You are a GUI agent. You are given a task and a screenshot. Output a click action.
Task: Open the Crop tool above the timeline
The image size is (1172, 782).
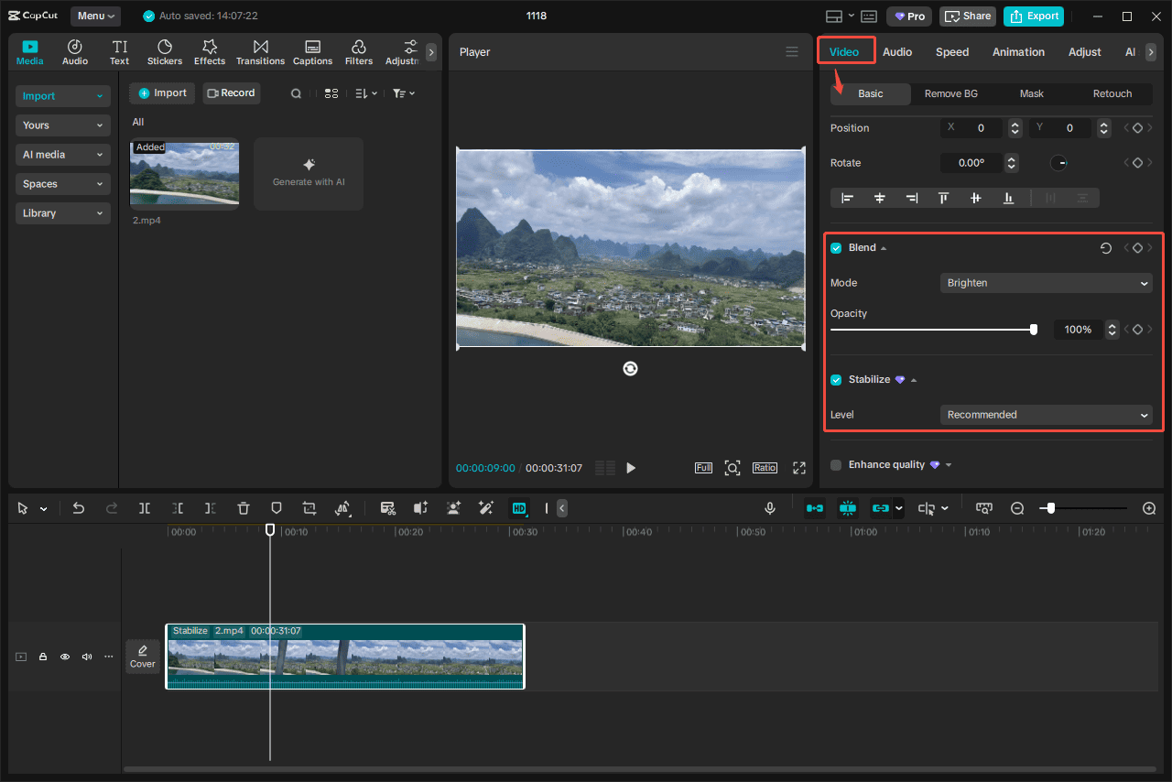click(309, 507)
